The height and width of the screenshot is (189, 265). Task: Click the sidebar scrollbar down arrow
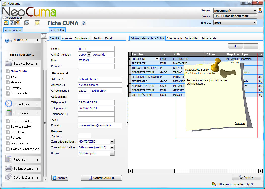tap(45, 179)
